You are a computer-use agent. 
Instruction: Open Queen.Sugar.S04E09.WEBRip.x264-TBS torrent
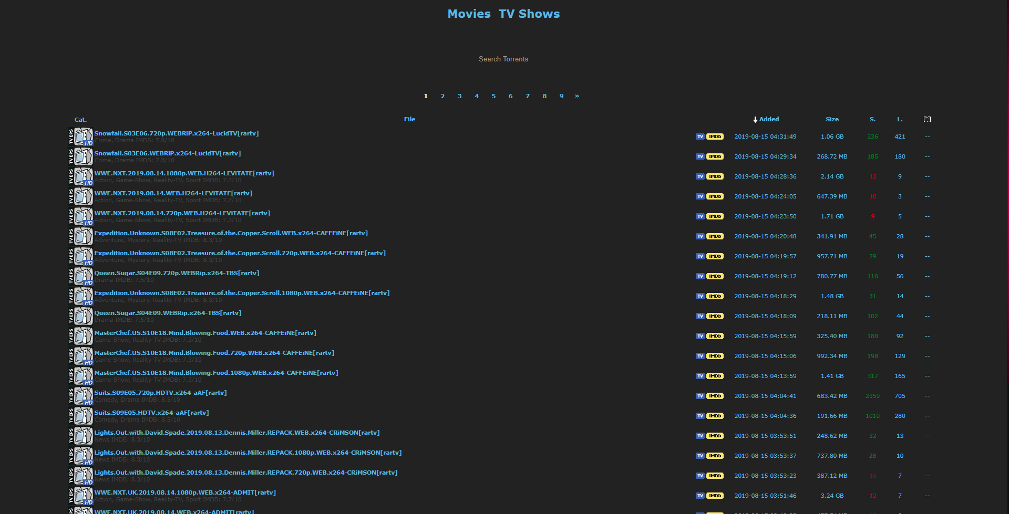pyautogui.click(x=168, y=313)
